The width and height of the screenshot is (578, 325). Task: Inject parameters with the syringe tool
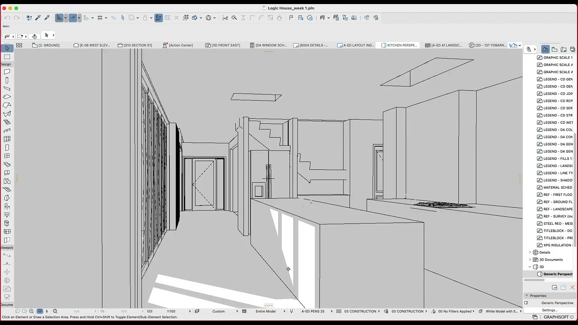pyautogui.click(x=47, y=18)
